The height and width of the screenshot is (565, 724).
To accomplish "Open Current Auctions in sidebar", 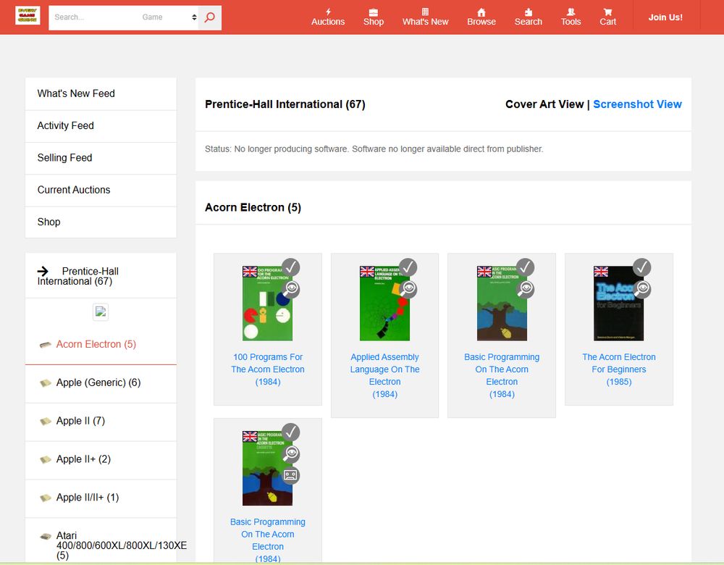I will point(101,191).
